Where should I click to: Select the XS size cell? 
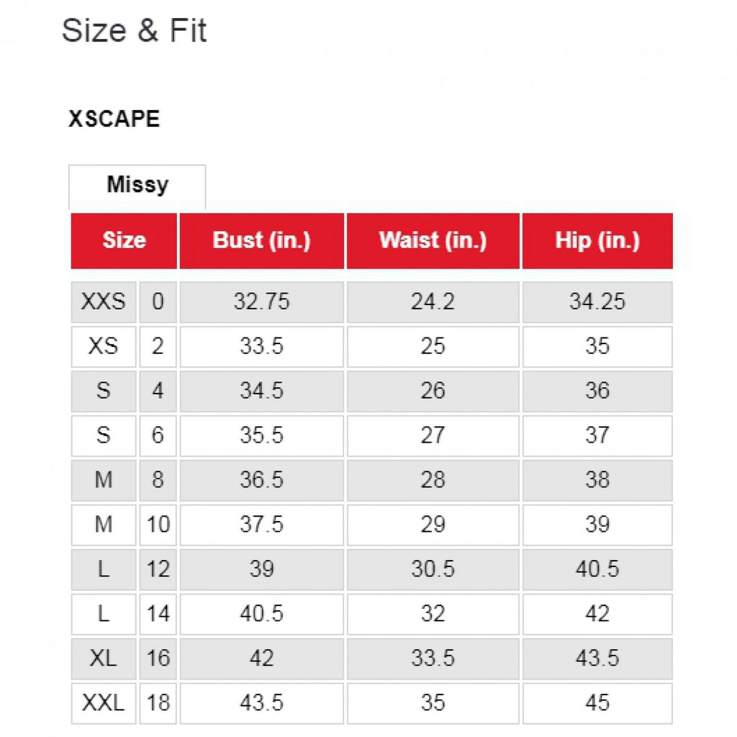tap(104, 346)
